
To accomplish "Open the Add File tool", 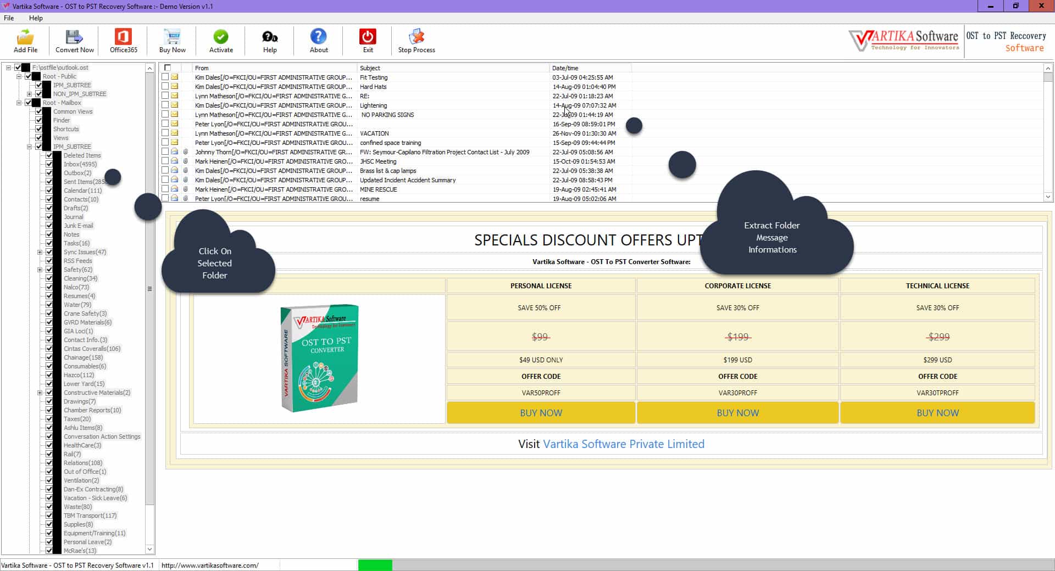I will (x=25, y=41).
